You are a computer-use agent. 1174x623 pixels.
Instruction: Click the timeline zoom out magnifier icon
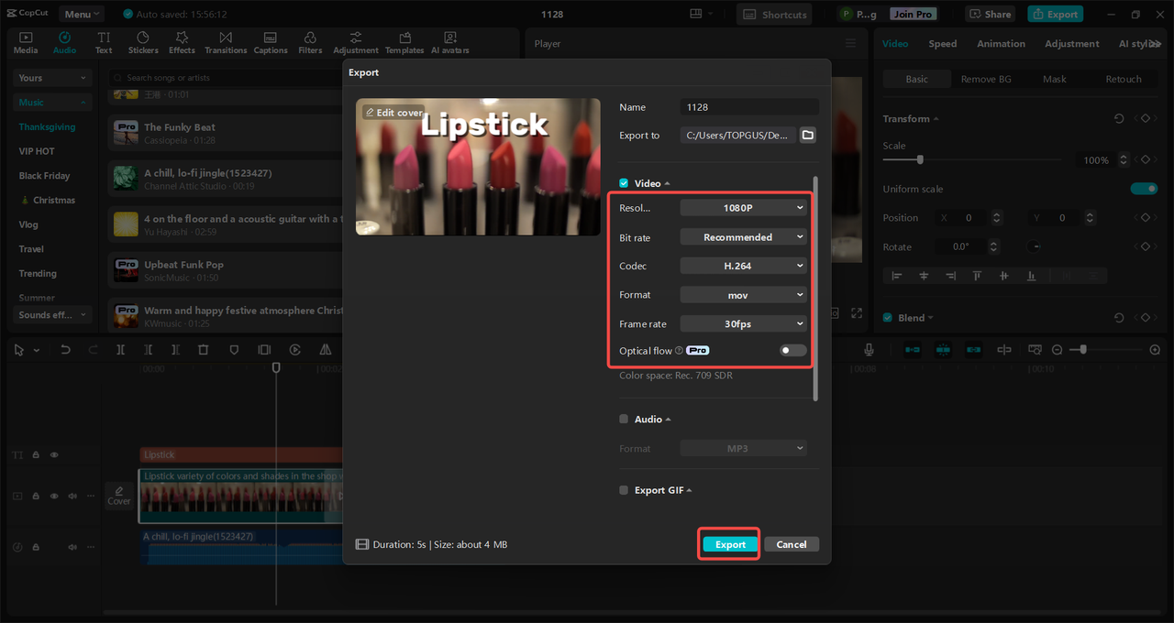point(1057,350)
